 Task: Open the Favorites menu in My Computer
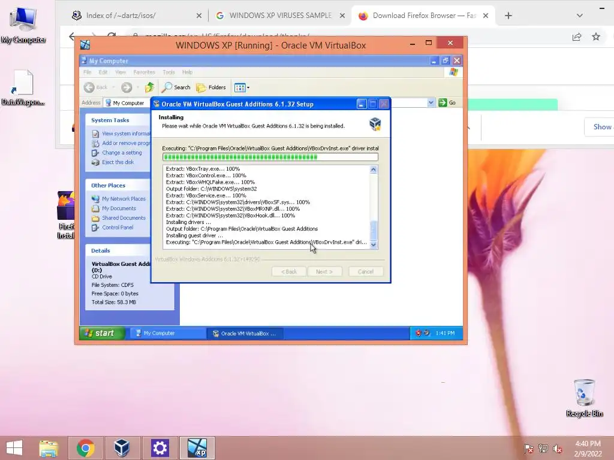(144, 72)
